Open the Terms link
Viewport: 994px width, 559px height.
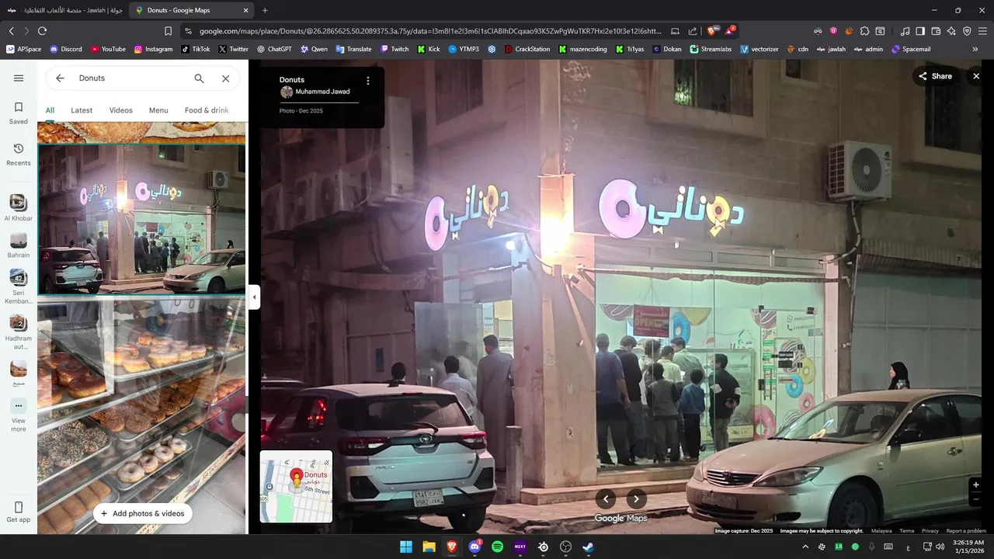pyautogui.click(x=907, y=531)
